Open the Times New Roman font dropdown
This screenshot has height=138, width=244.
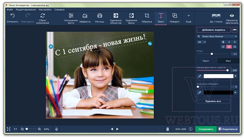pyautogui.click(x=219, y=36)
